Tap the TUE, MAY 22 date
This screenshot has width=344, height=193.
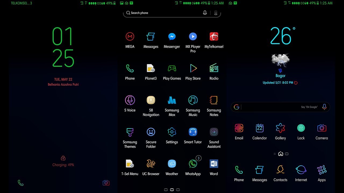point(63,79)
